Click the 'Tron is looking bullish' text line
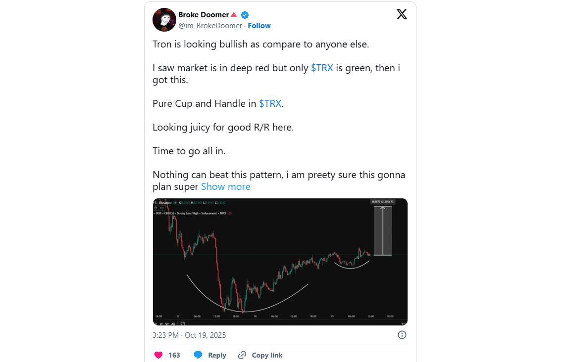 point(260,44)
